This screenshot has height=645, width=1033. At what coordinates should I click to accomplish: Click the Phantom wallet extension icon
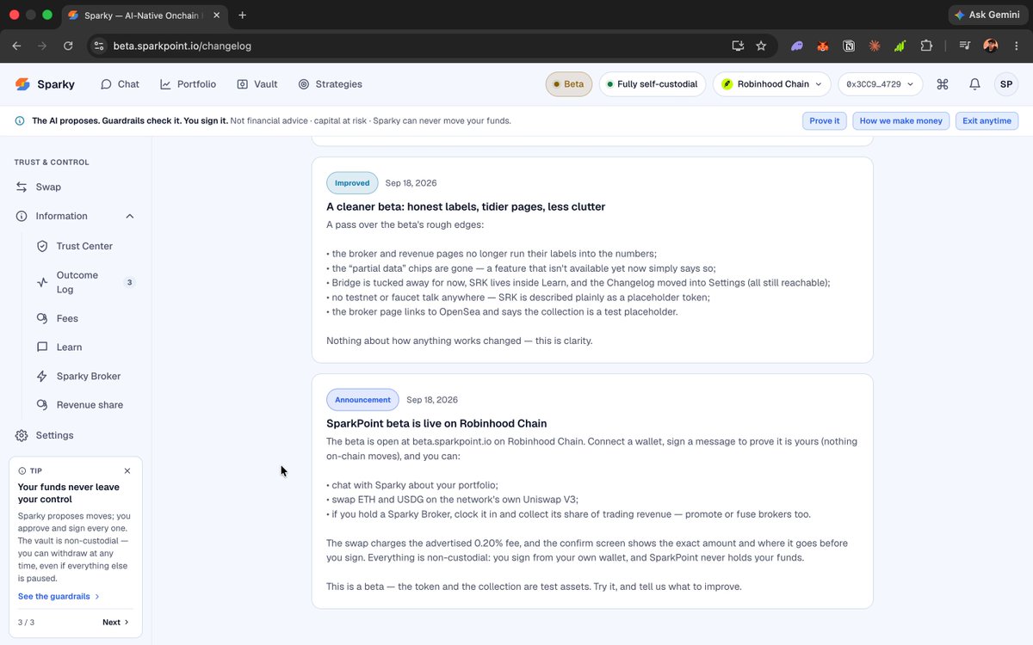[x=797, y=46]
